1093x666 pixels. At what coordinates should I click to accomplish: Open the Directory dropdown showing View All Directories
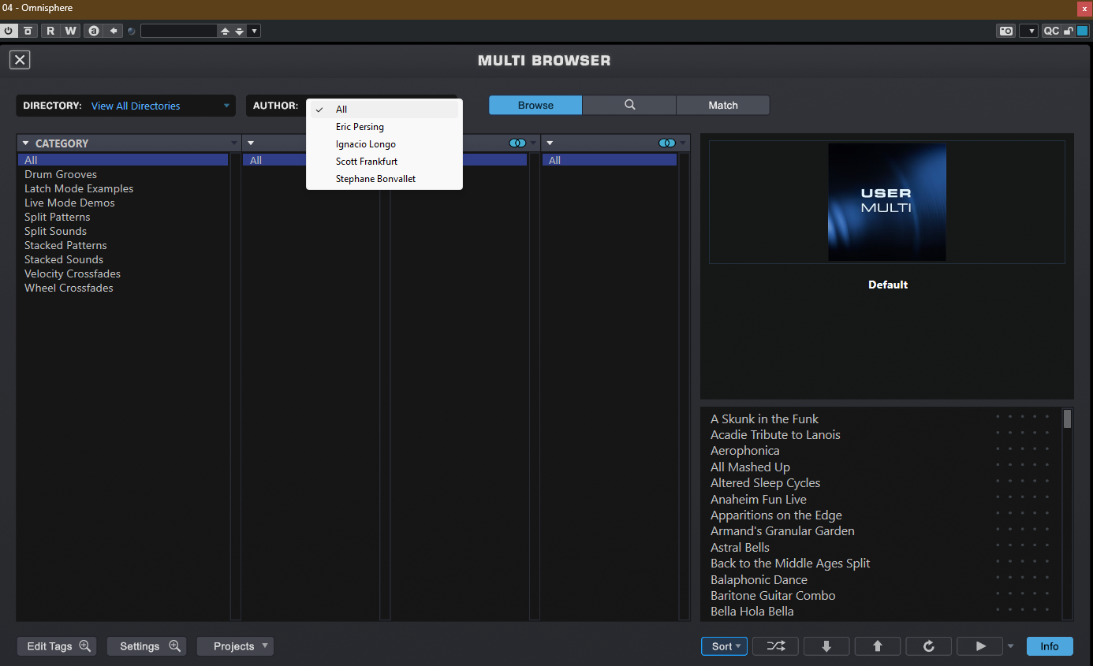[x=126, y=106]
